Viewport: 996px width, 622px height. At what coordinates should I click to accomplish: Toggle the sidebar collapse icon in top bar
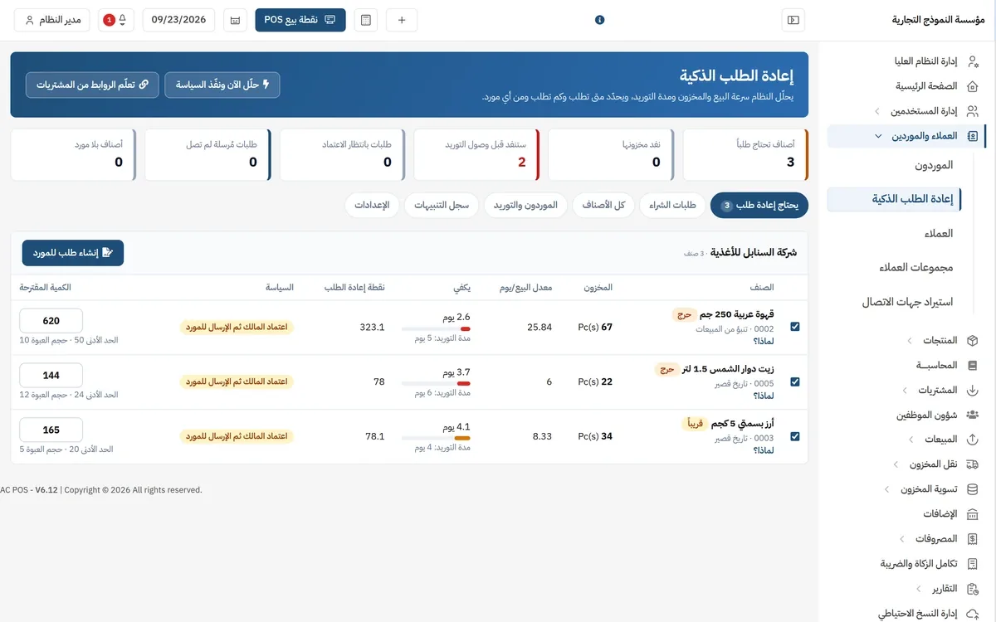point(793,20)
